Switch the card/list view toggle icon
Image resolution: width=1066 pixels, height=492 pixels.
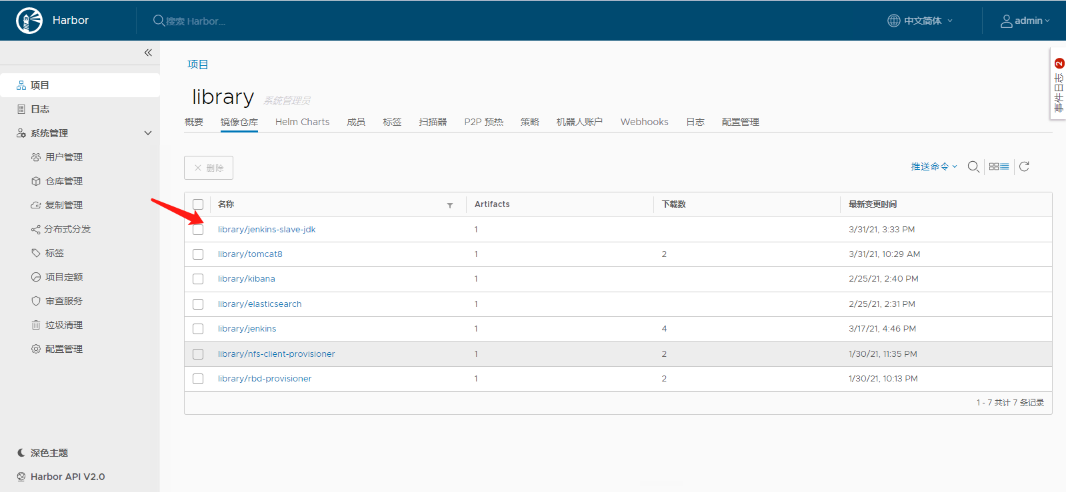[x=999, y=166]
